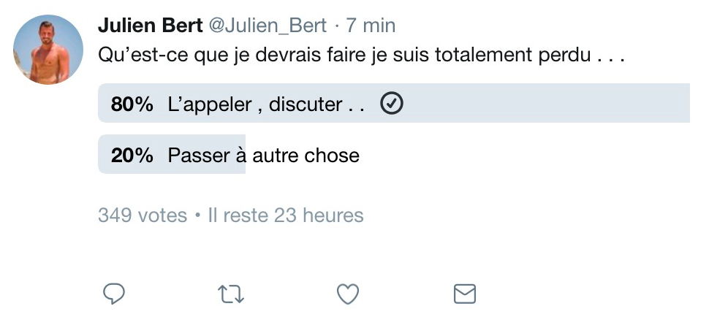Click the tweet text about totalement perdu
The image size is (728, 317).
click(362, 56)
